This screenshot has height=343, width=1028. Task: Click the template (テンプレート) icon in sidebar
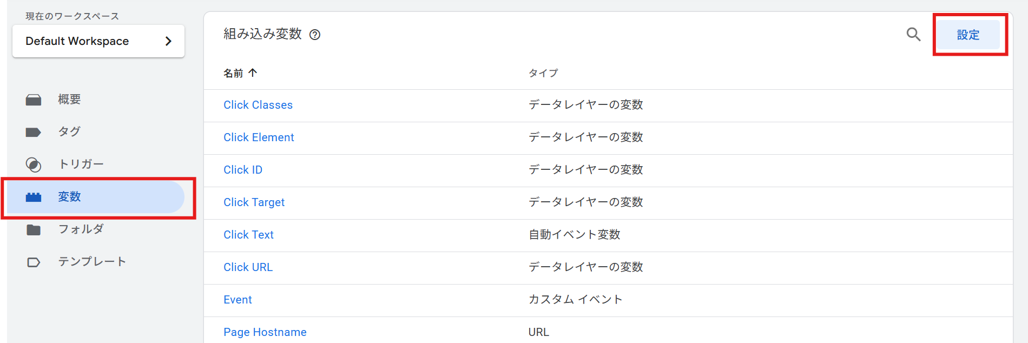click(34, 262)
